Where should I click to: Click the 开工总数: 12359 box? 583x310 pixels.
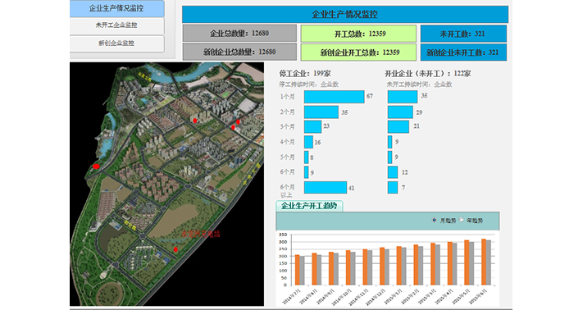coord(358,34)
